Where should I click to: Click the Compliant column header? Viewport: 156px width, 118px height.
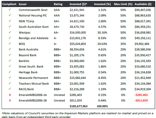(9, 4)
